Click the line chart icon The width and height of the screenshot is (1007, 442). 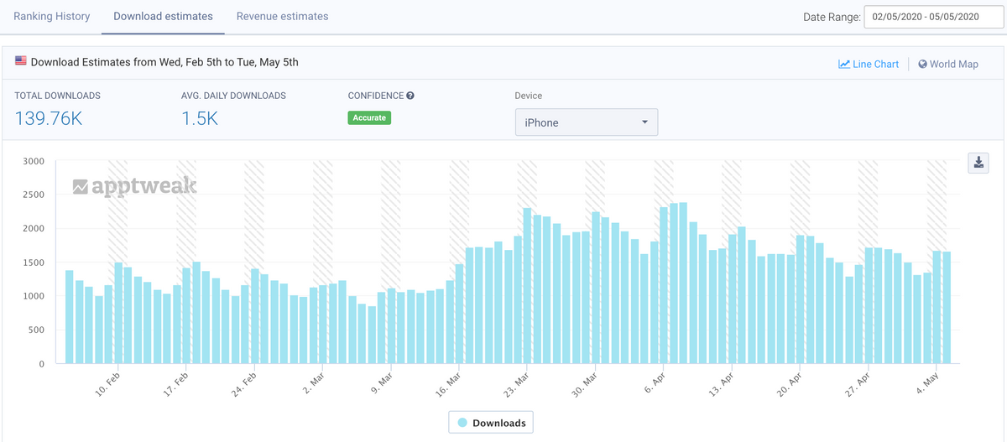pos(844,64)
